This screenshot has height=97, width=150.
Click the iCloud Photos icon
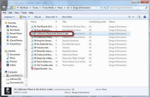pyautogui.click(x=8, y=40)
